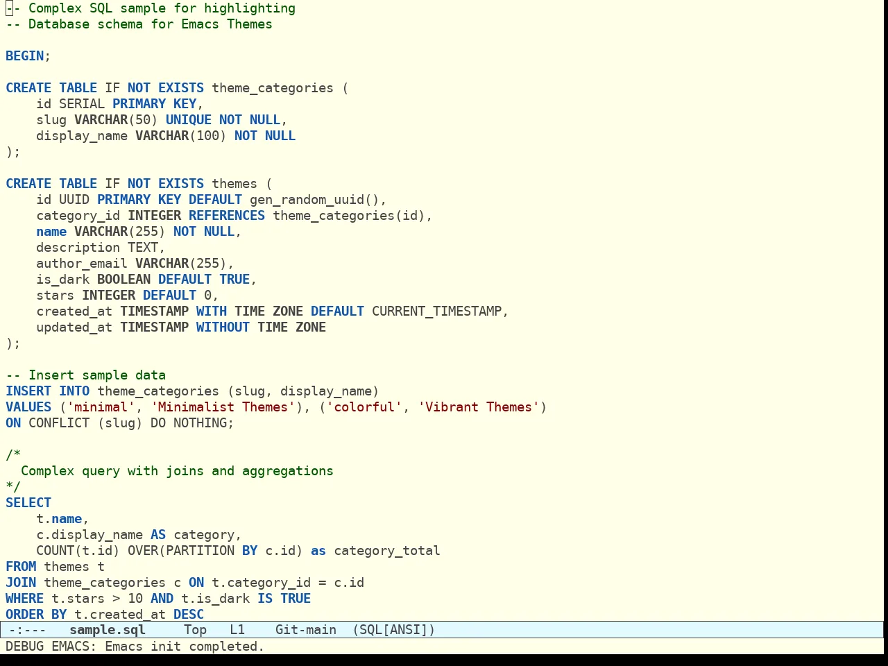Click 'is_dark BOOLEAN' column definition
This screenshot has height=666, width=888.
coord(94,280)
